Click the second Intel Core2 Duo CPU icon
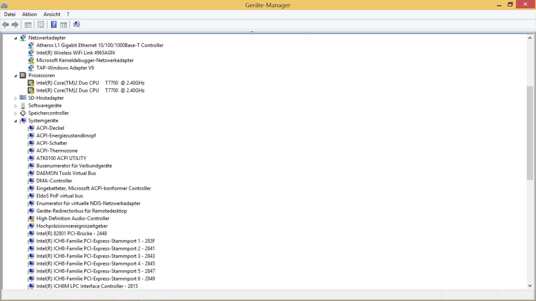The image size is (536, 301). pos(31,90)
